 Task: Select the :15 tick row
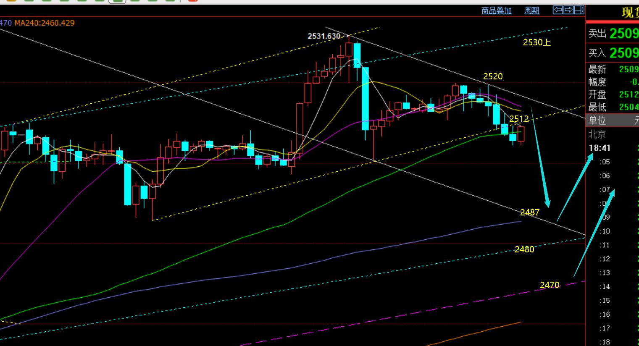click(x=613, y=300)
